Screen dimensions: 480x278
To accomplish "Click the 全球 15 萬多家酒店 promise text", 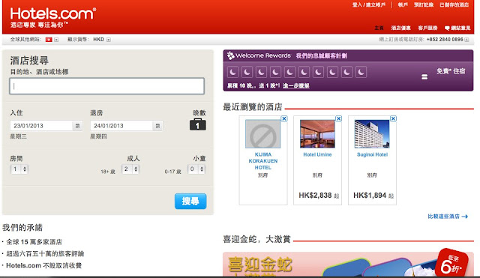I will click(x=34, y=242).
